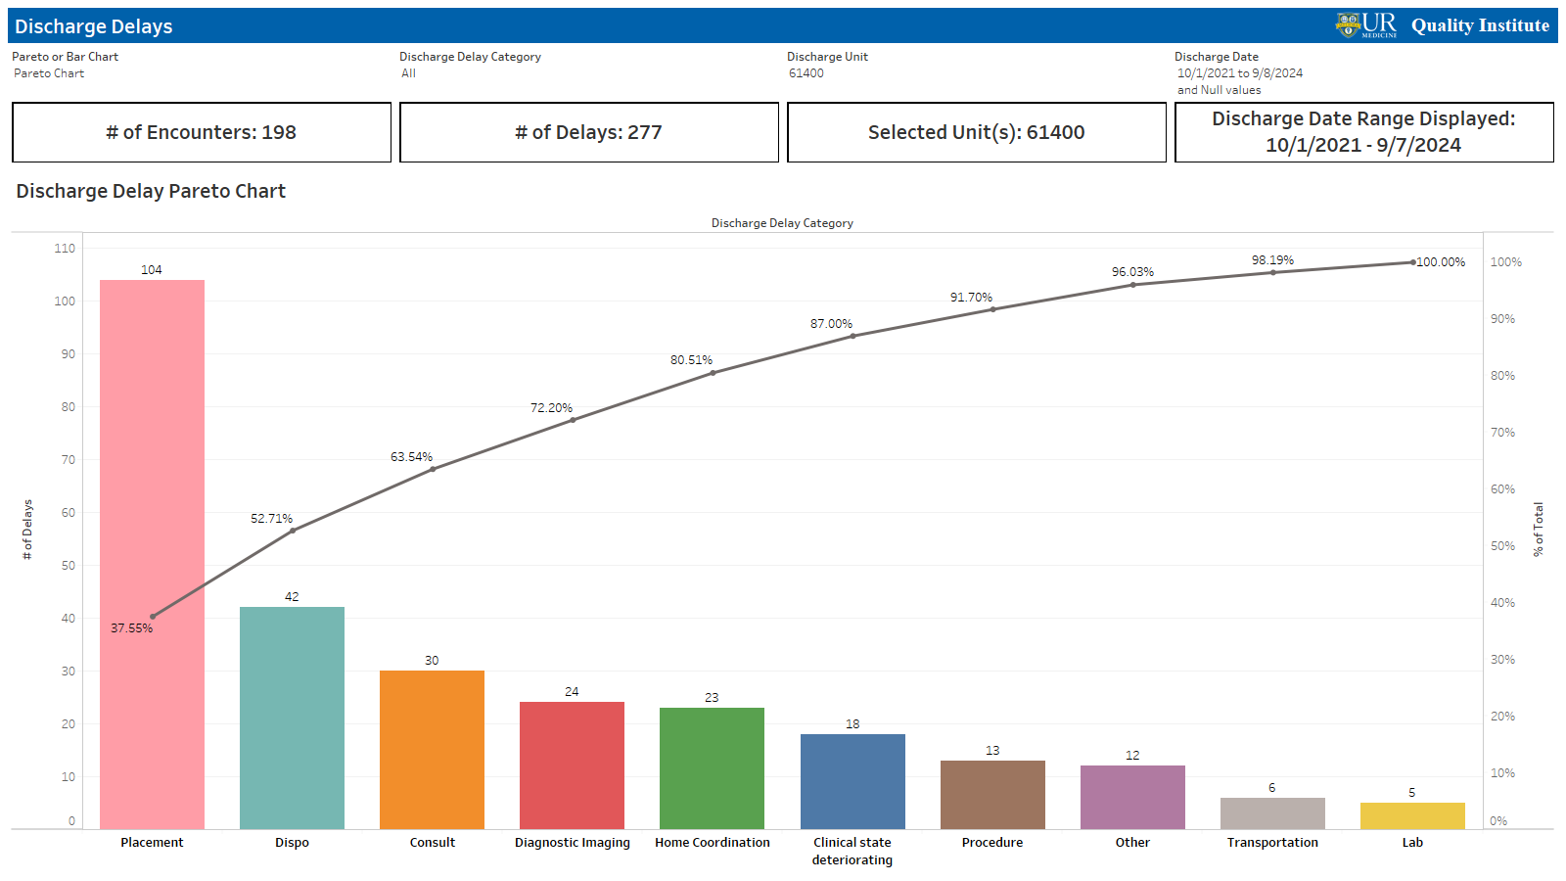Select the teal Dispo bar

[x=292, y=718]
